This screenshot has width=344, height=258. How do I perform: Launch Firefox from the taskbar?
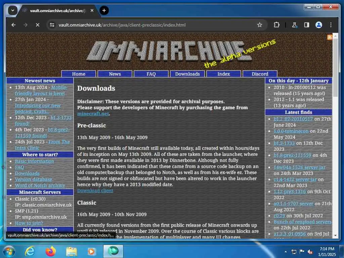pos(51,251)
